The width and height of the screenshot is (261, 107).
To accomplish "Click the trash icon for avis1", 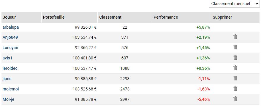I will 235,57.
